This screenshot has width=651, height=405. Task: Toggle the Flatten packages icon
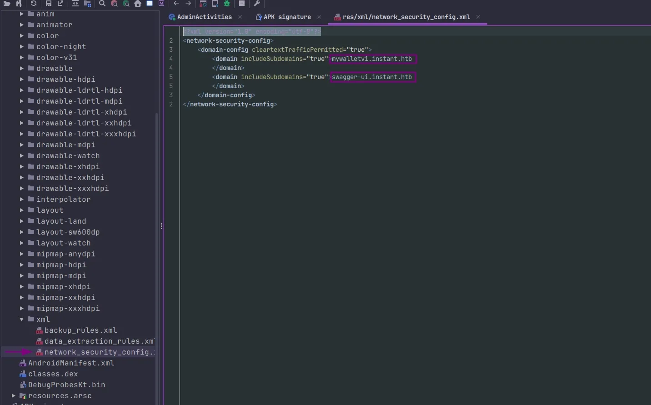pos(88,3)
